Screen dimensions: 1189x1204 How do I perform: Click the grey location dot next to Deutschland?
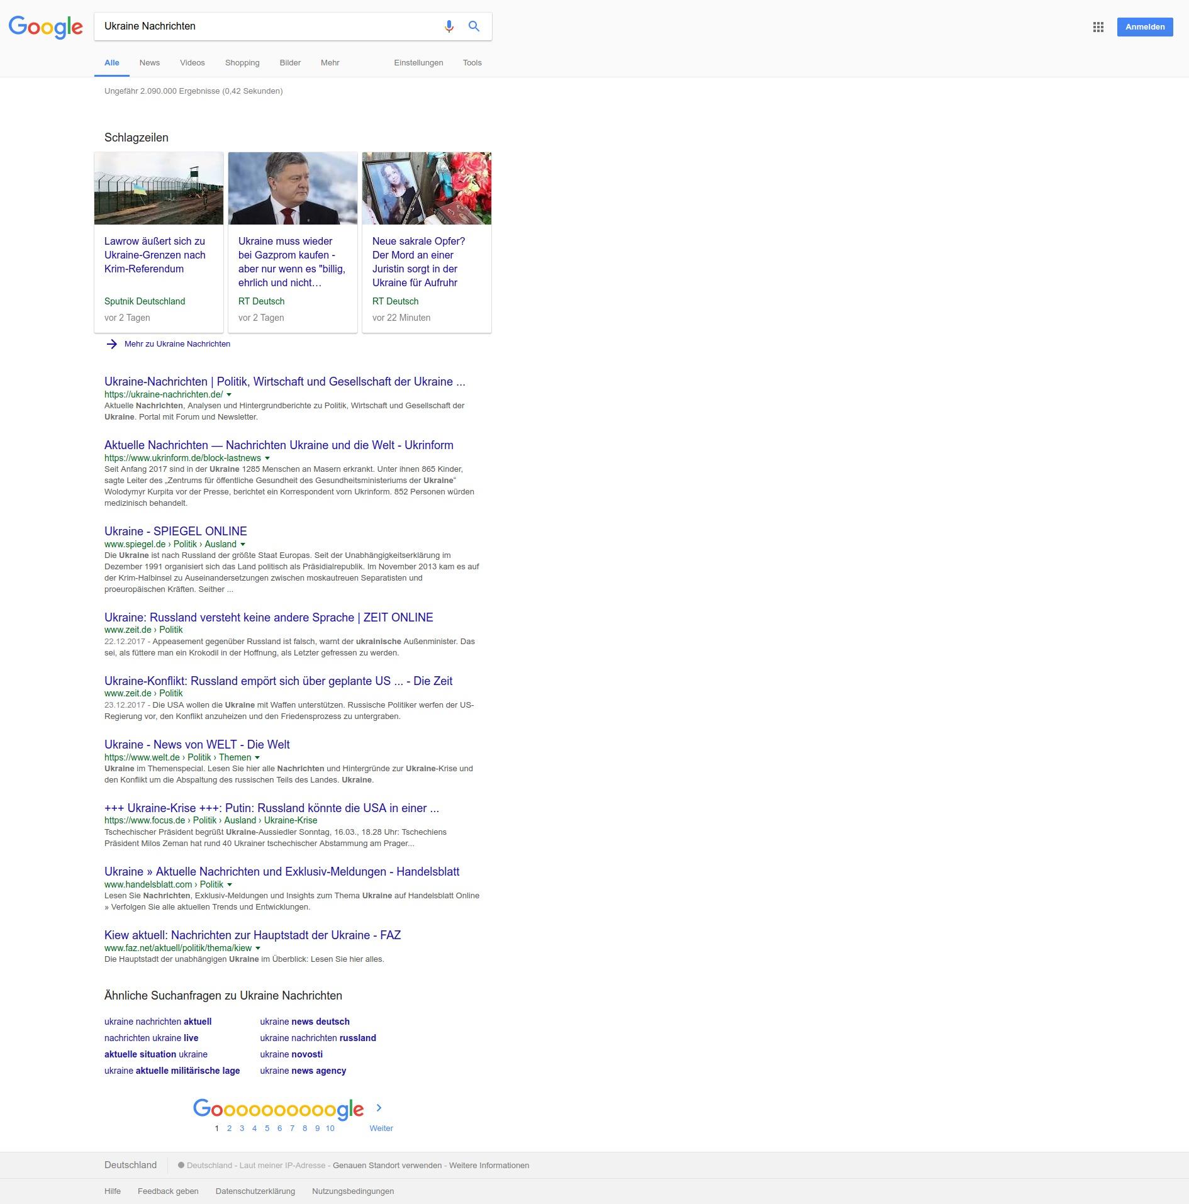(x=181, y=1165)
